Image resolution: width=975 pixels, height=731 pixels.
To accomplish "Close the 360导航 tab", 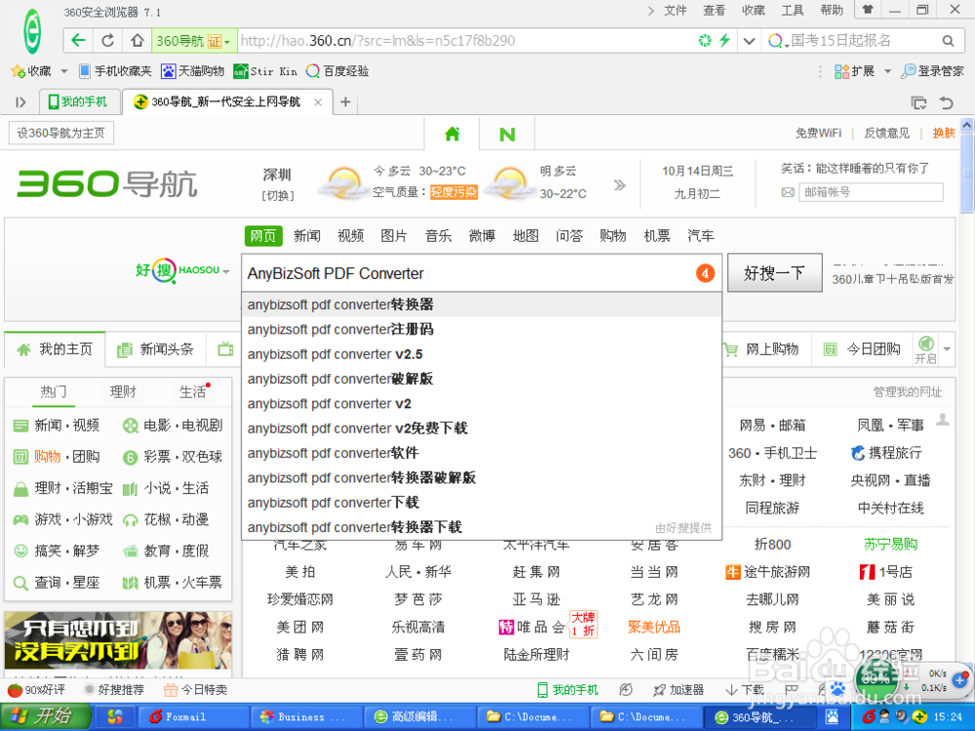I will [318, 102].
